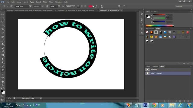Apply the red button style thumbnail

[188, 32]
